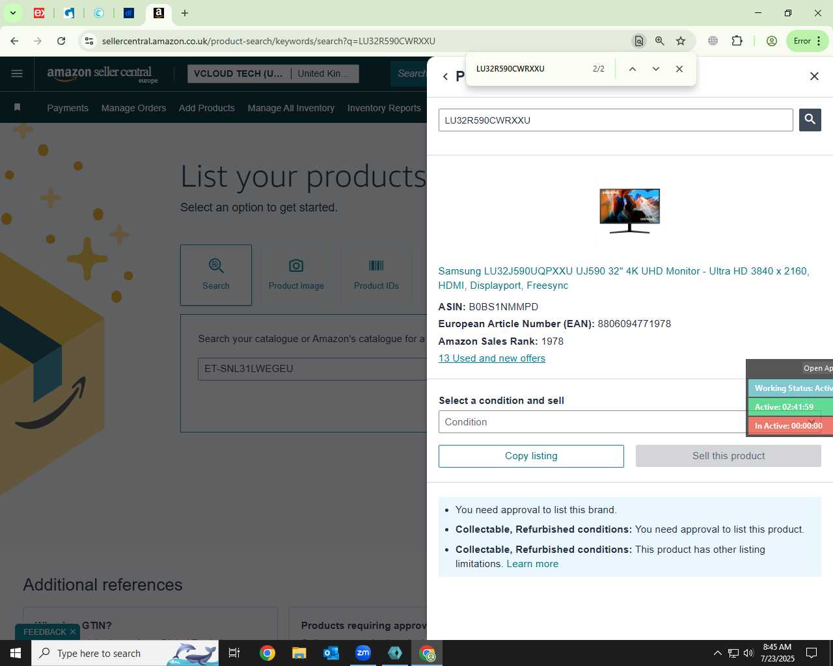
Task: Click the panel search magnifier button
Action: click(x=810, y=120)
